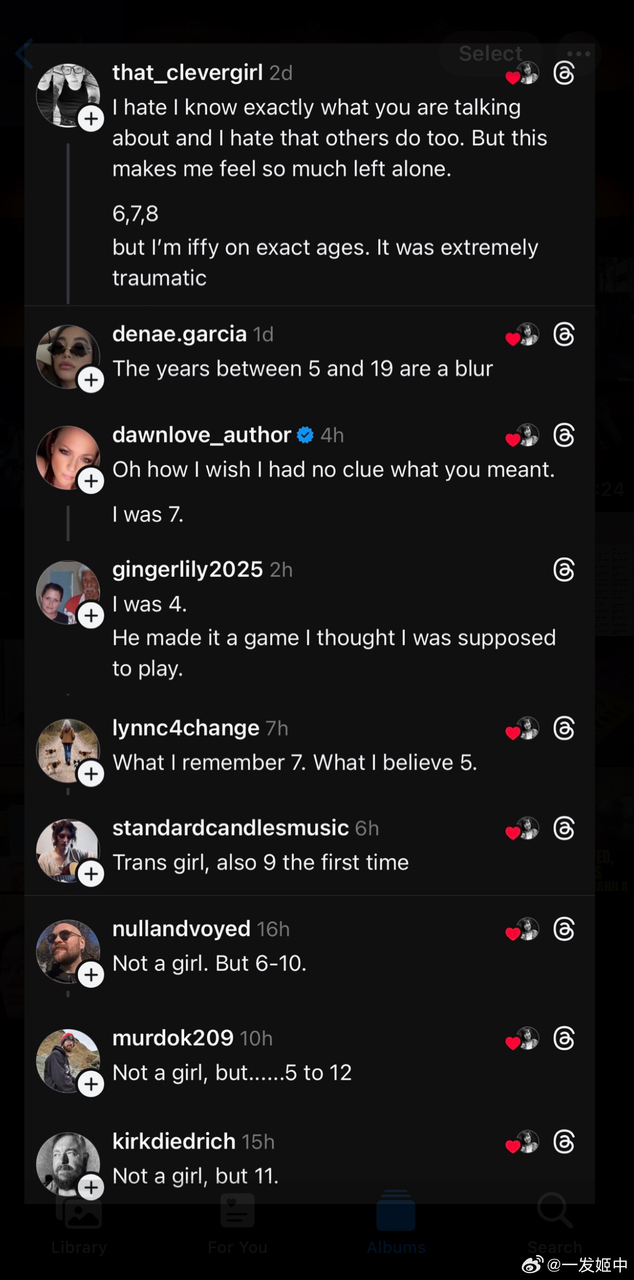The image size is (634, 1280).
Task: Tap the Search magnifier icon in bottom bar
Action: coord(554,1209)
